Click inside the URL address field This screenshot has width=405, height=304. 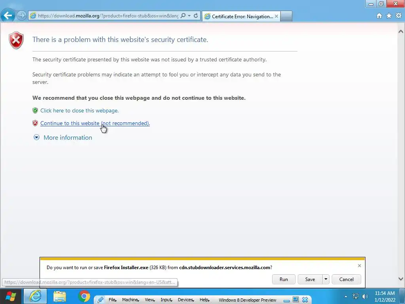[x=108, y=16]
